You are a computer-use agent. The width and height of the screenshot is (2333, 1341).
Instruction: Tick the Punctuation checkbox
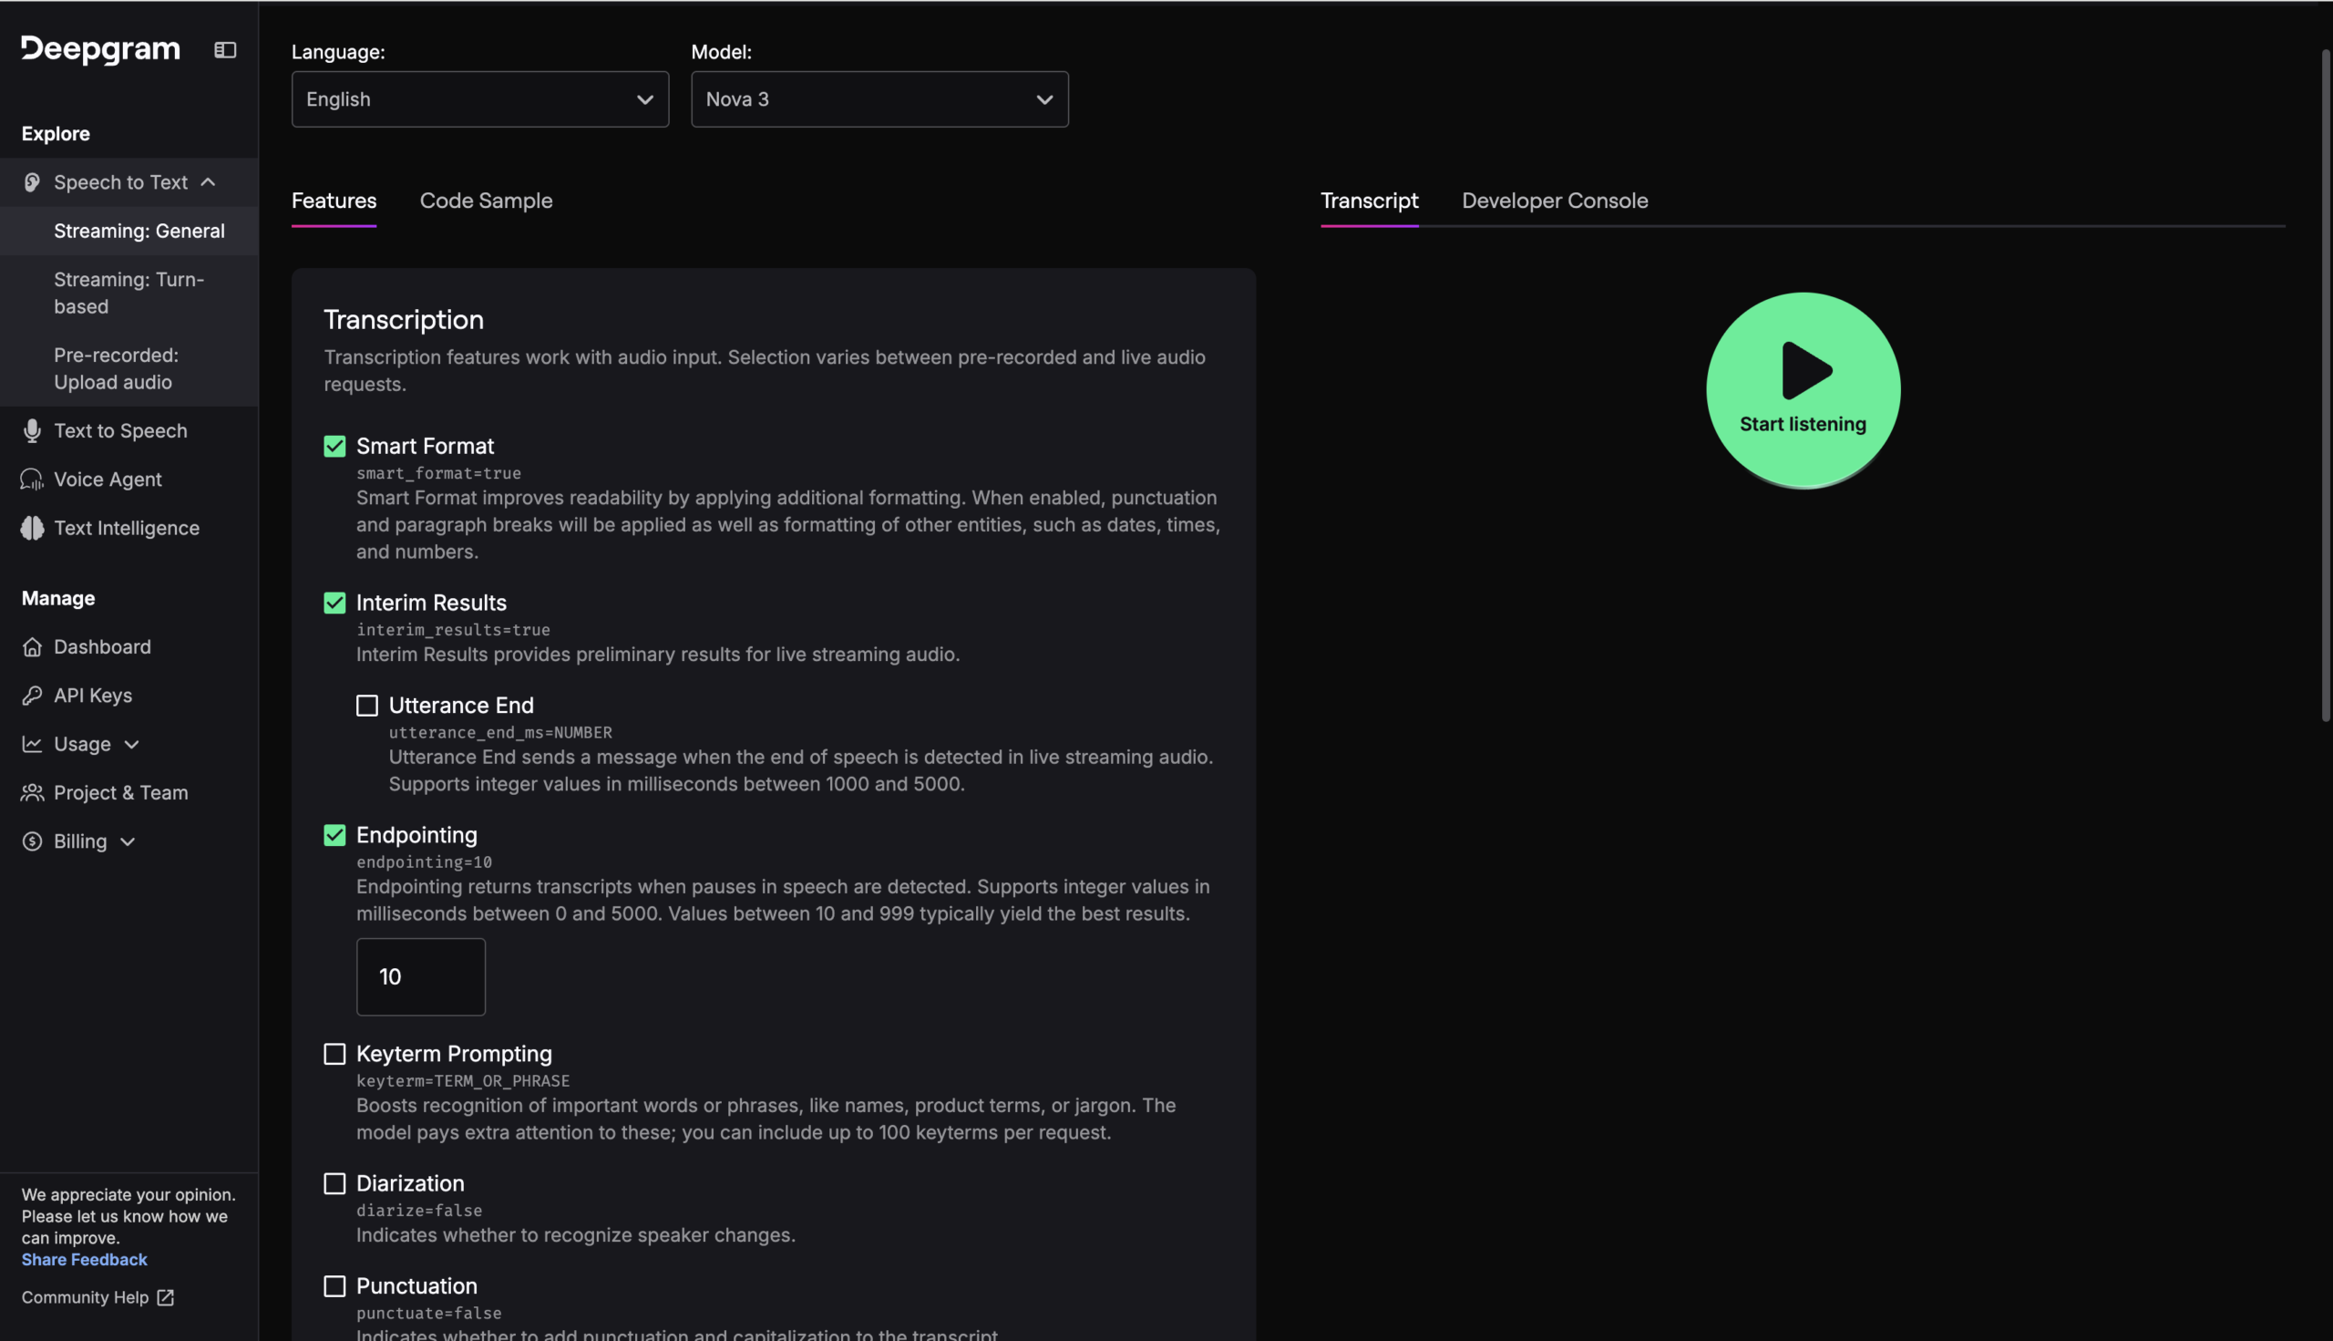(x=334, y=1286)
